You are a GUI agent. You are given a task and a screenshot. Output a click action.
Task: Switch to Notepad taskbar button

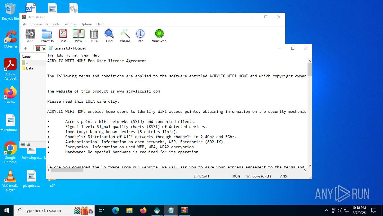click(171, 210)
